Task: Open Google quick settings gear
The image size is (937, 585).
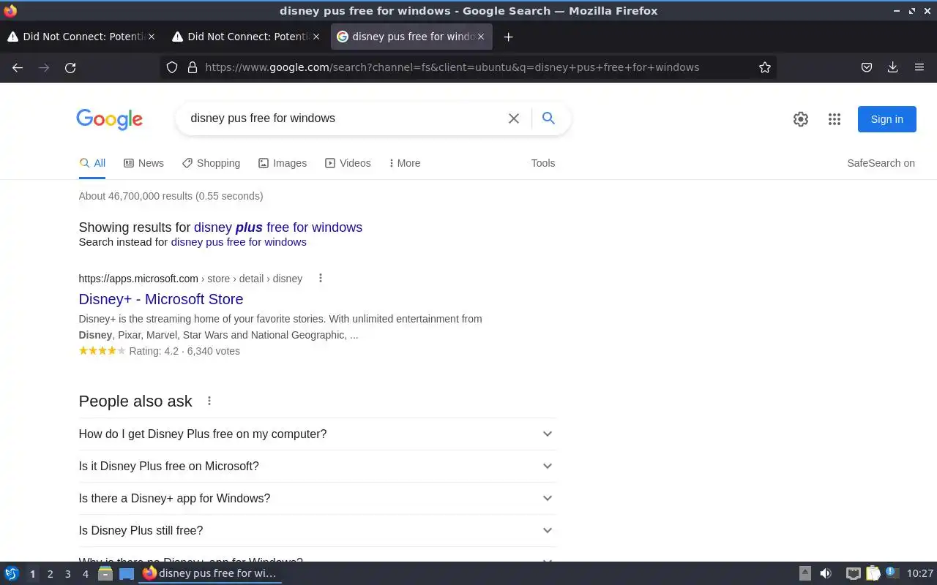Action: point(801,119)
